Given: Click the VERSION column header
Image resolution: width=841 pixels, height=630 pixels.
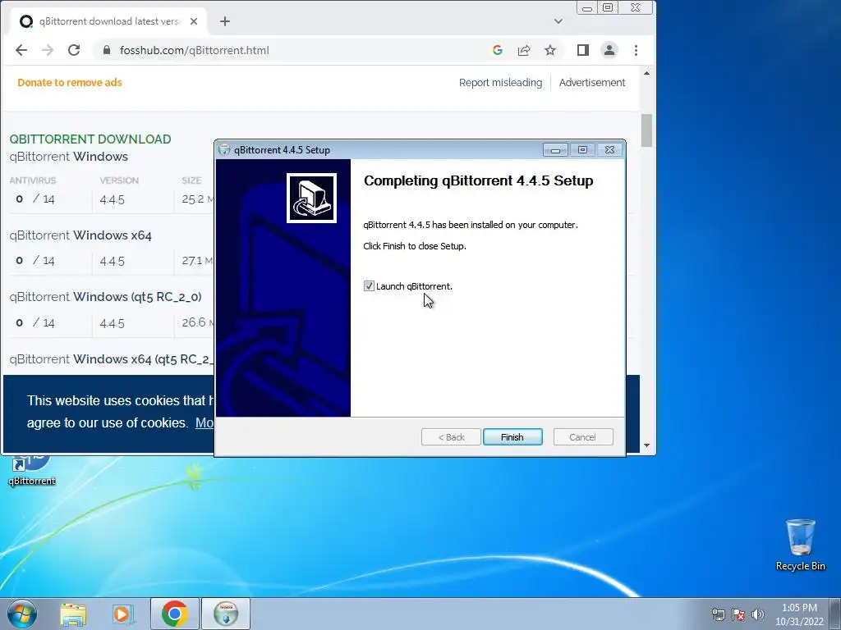Looking at the screenshot, I should tap(119, 180).
